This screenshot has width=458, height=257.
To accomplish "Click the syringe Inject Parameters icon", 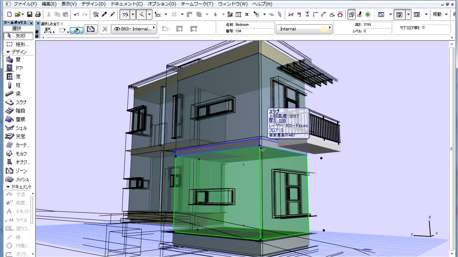I will (x=112, y=14).
